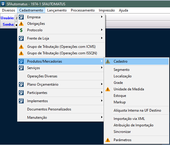
Task: Click the warning icon next to Obrigações
Action: [21, 24]
